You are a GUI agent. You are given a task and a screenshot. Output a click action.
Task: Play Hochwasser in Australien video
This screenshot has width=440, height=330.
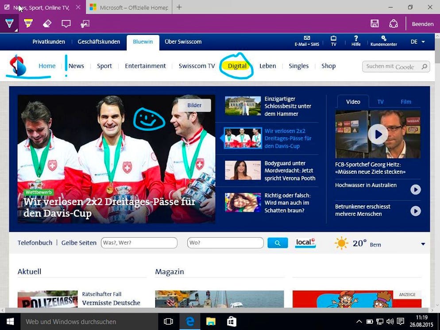(416, 189)
